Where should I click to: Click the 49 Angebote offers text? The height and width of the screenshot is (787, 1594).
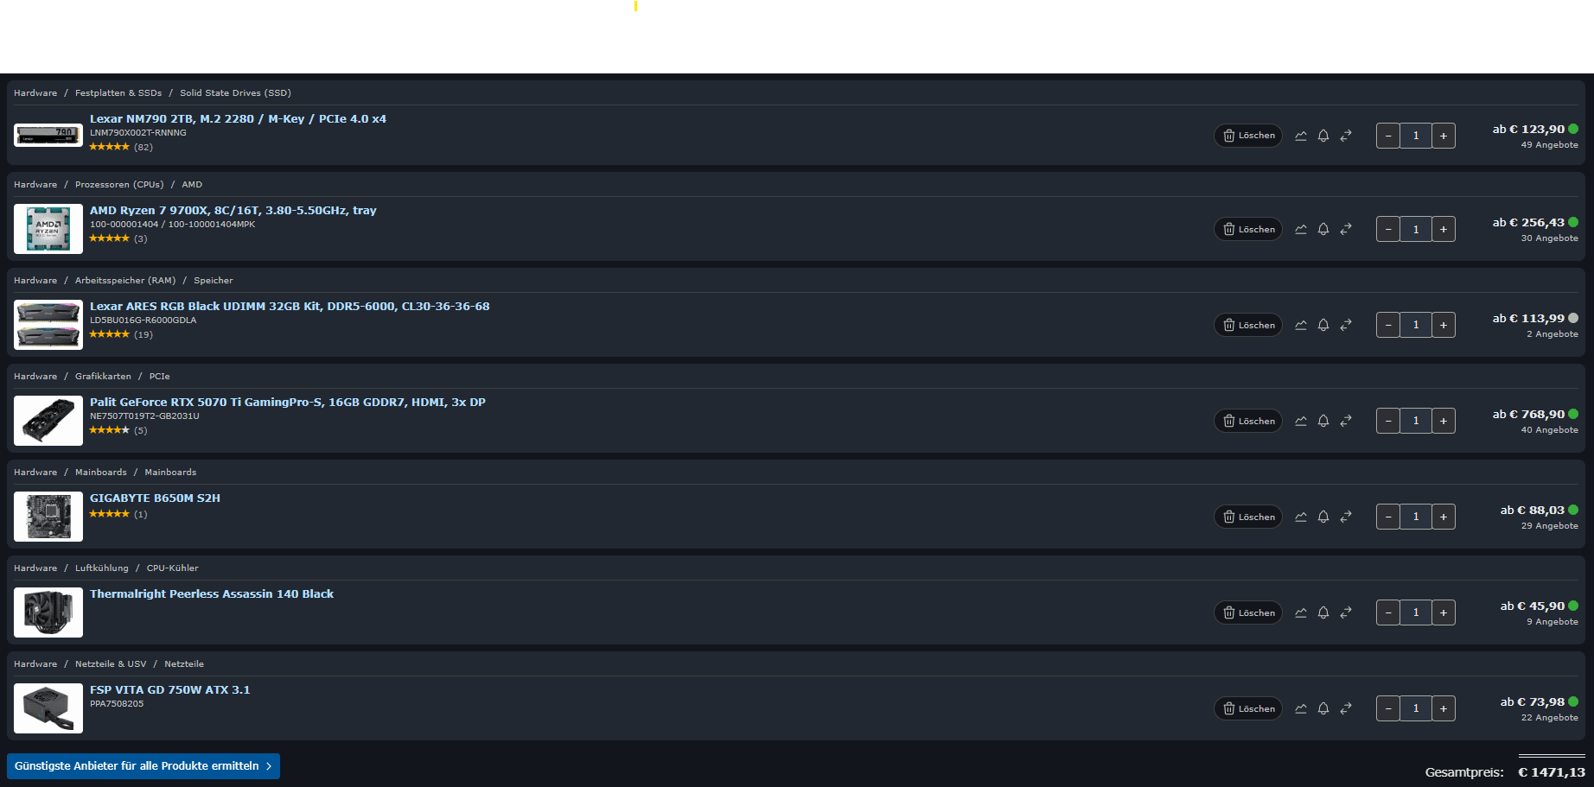(x=1549, y=145)
